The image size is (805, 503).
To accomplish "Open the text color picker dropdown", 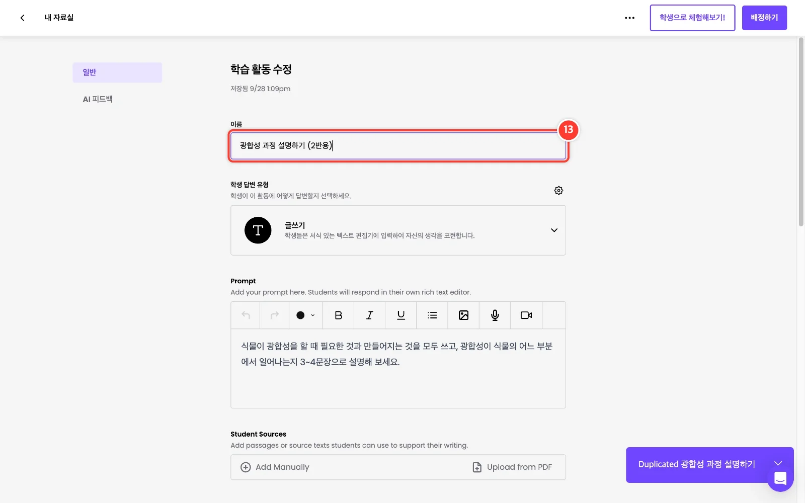I will click(305, 315).
